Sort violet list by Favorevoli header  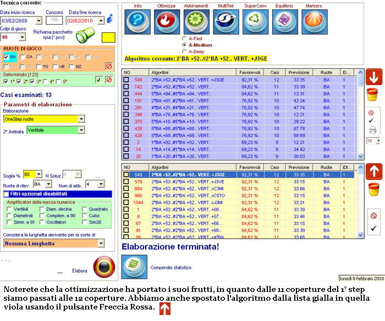[250, 72]
